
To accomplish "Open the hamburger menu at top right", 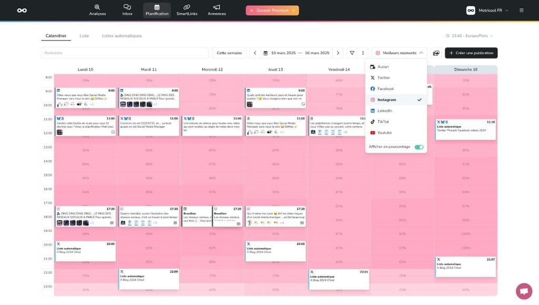I will [521, 10].
